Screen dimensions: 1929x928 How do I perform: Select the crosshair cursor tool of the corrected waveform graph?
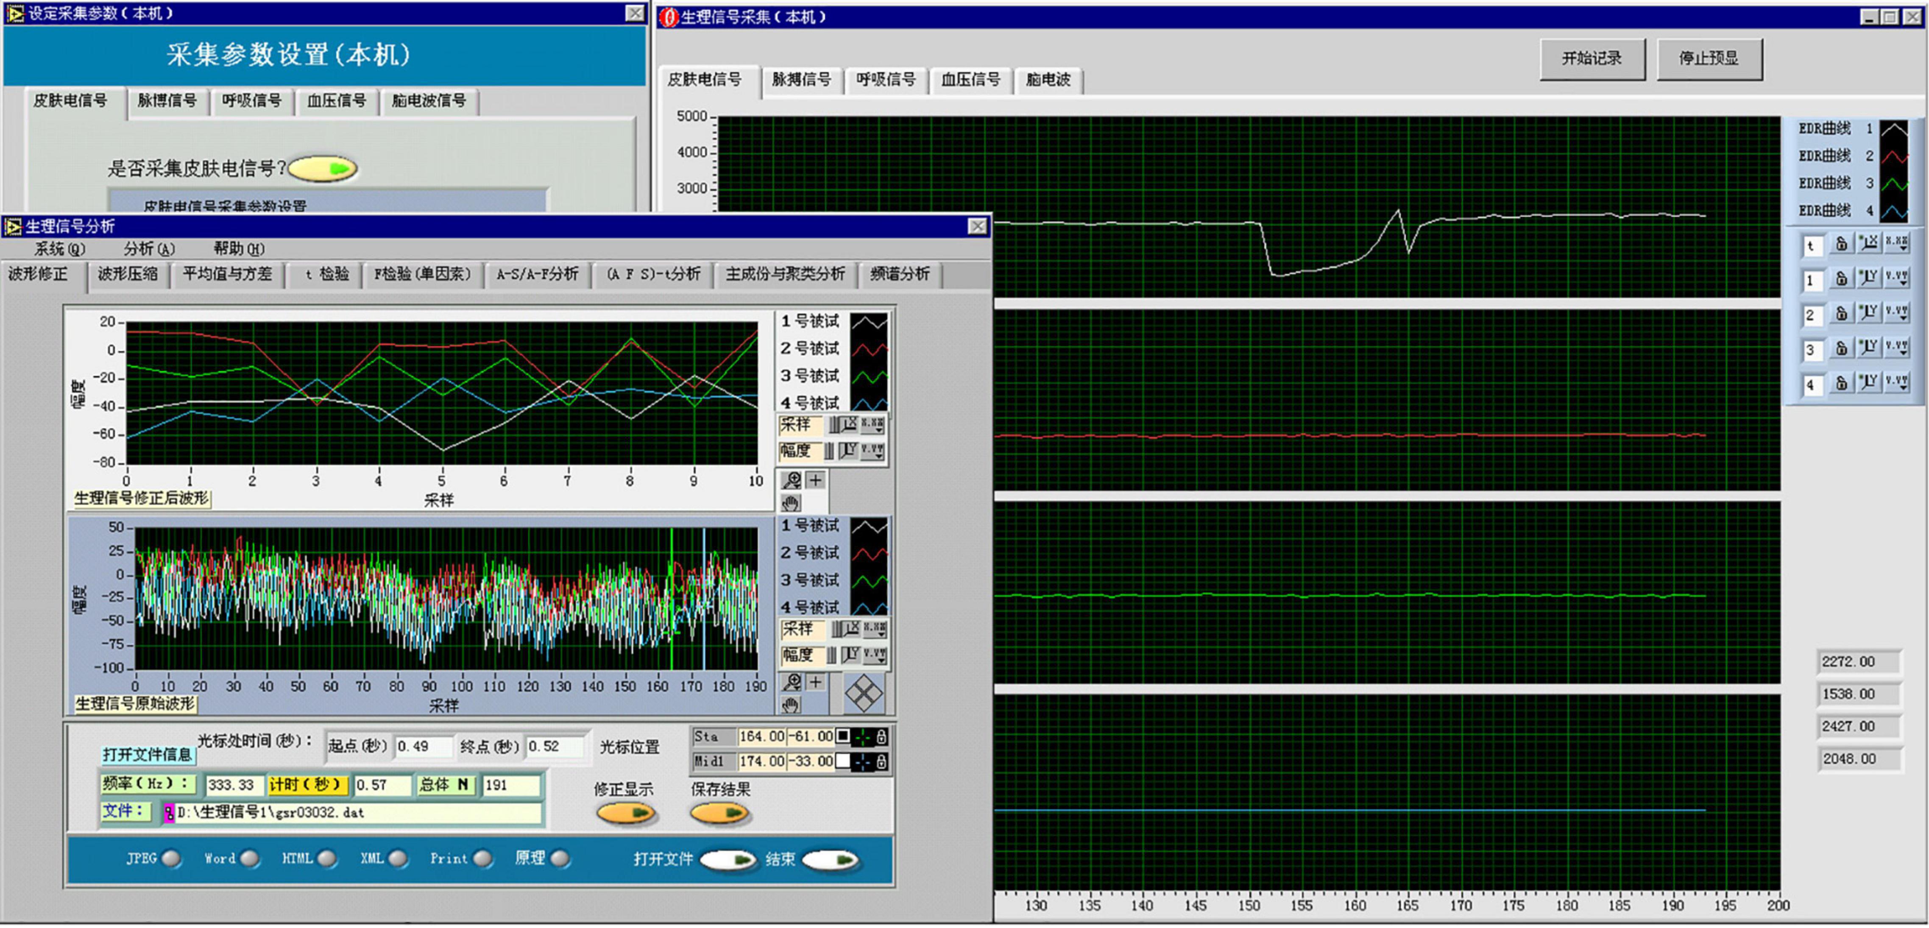pos(816,480)
